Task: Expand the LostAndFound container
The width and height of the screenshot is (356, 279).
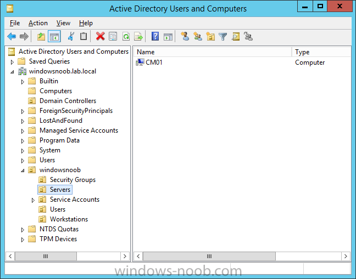Action: (x=23, y=121)
